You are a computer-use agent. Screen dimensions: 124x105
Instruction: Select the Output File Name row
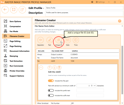[x=78, y=58]
